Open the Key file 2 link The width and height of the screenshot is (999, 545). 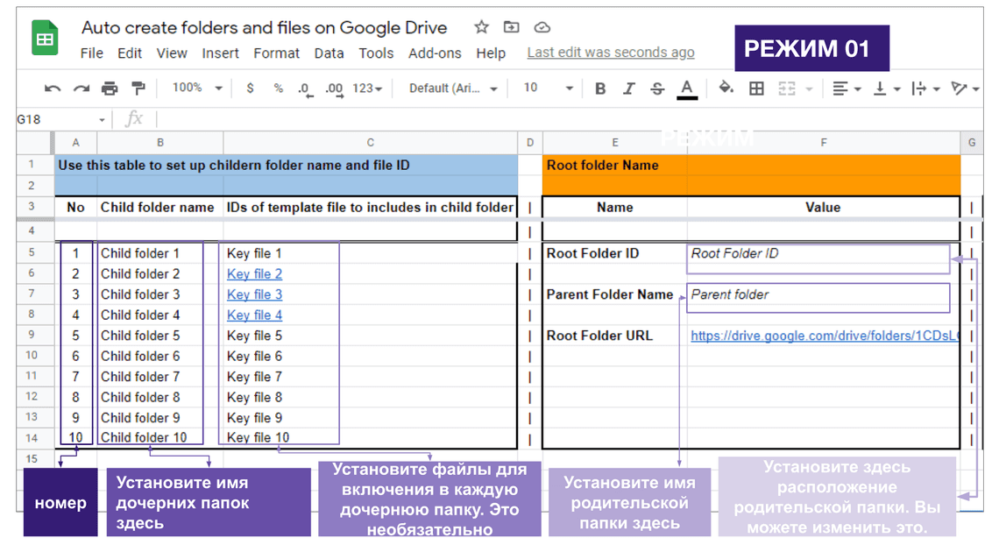point(254,274)
